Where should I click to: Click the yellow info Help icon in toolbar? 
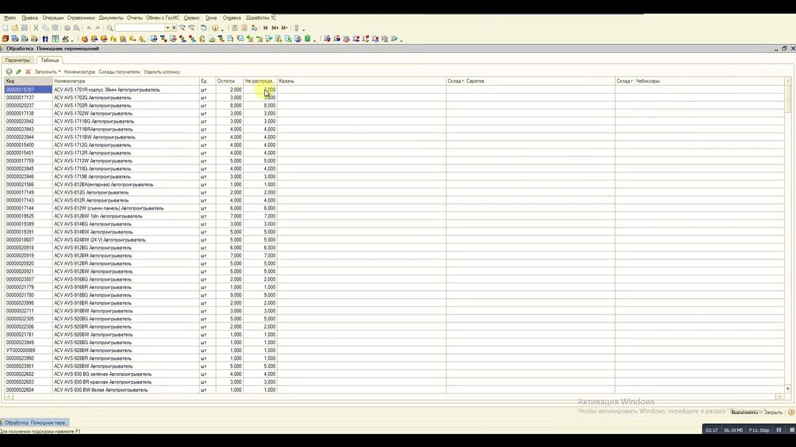pyautogui.click(x=215, y=28)
